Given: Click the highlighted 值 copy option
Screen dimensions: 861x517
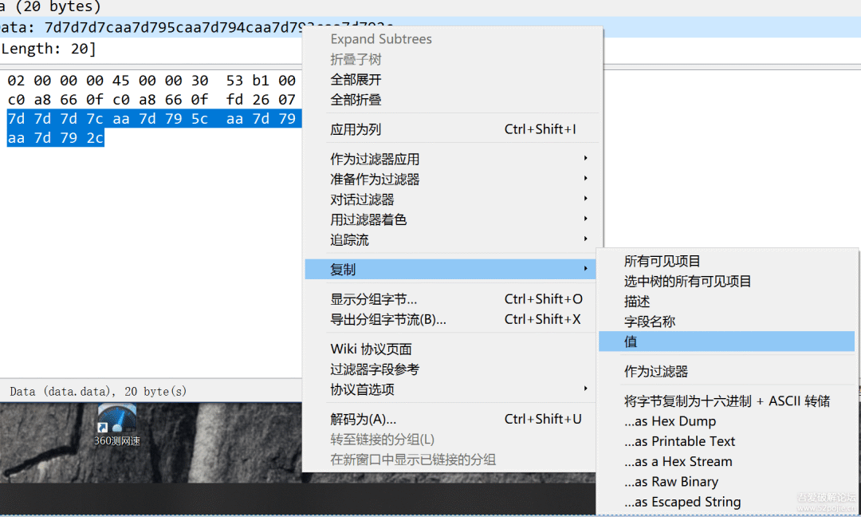Looking at the screenshot, I should [x=726, y=341].
